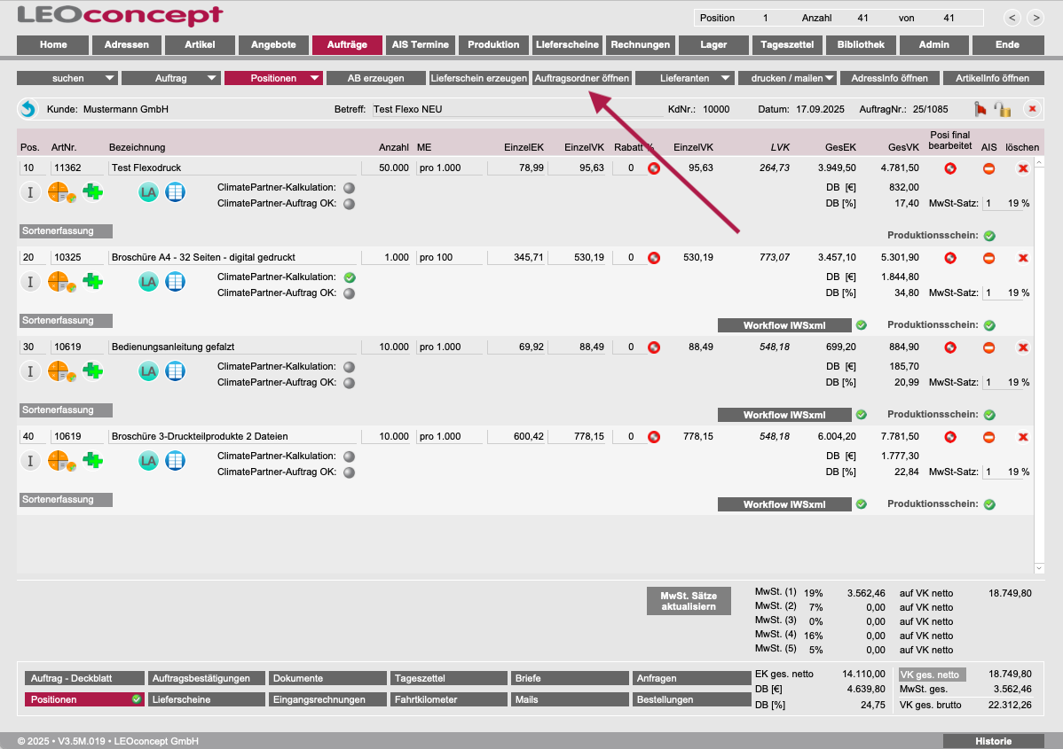Click the AIS no-entry icon for position 20
Screen dimensions: 1063x749
pyautogui.click(x=988, y=258)
